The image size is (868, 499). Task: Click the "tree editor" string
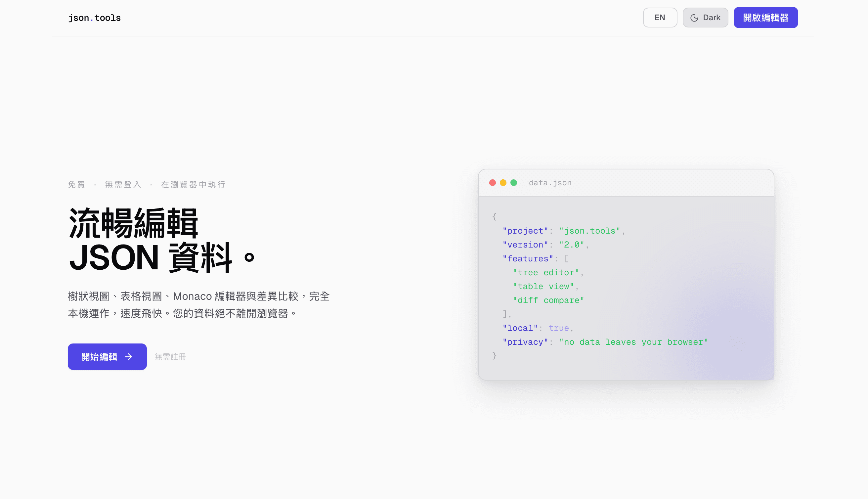(546, 272)
